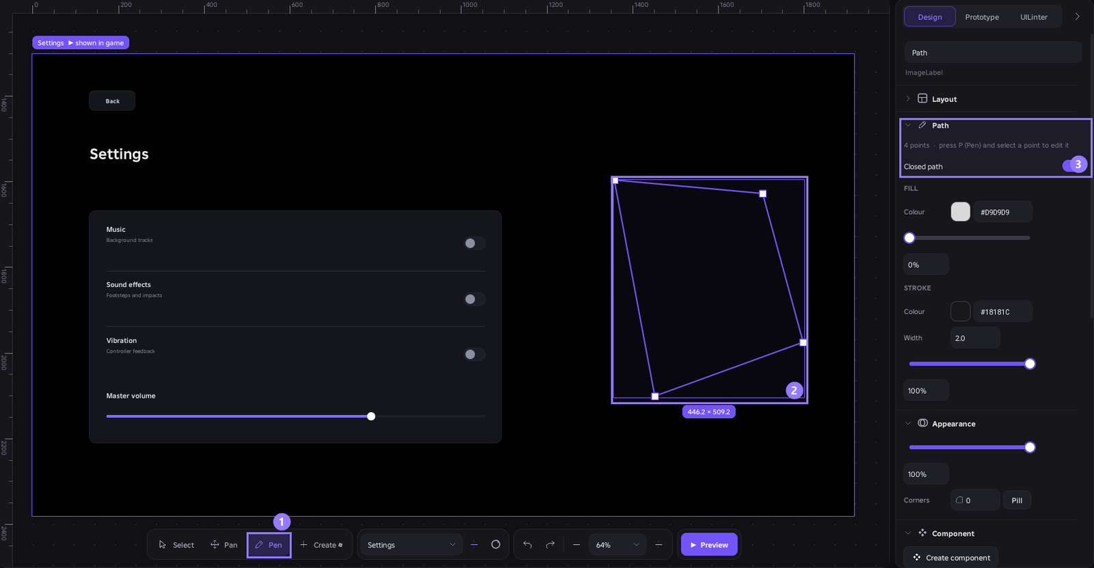Toggle the Sound effects switch
1094x568 pixels.
(x=474, y=299)
